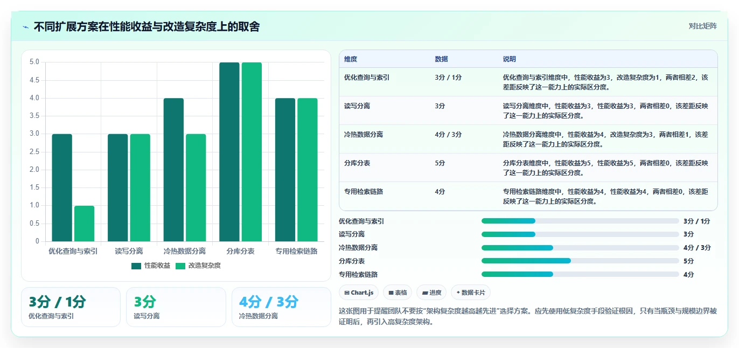Click the 进度 chip
This screenshot has width=739, height=348.
click(x=432, y=293)
